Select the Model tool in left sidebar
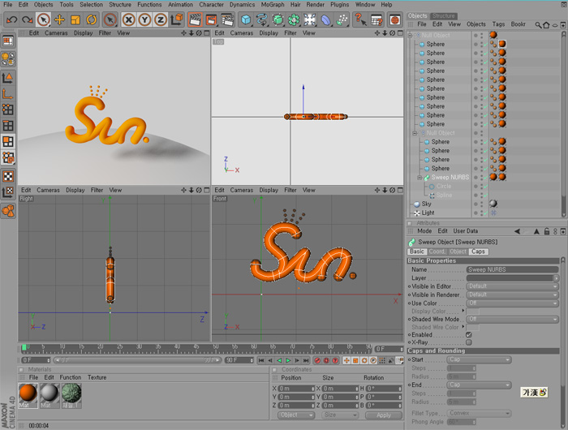The width and height of the screenshot is (568, 430). pos(8,78)
